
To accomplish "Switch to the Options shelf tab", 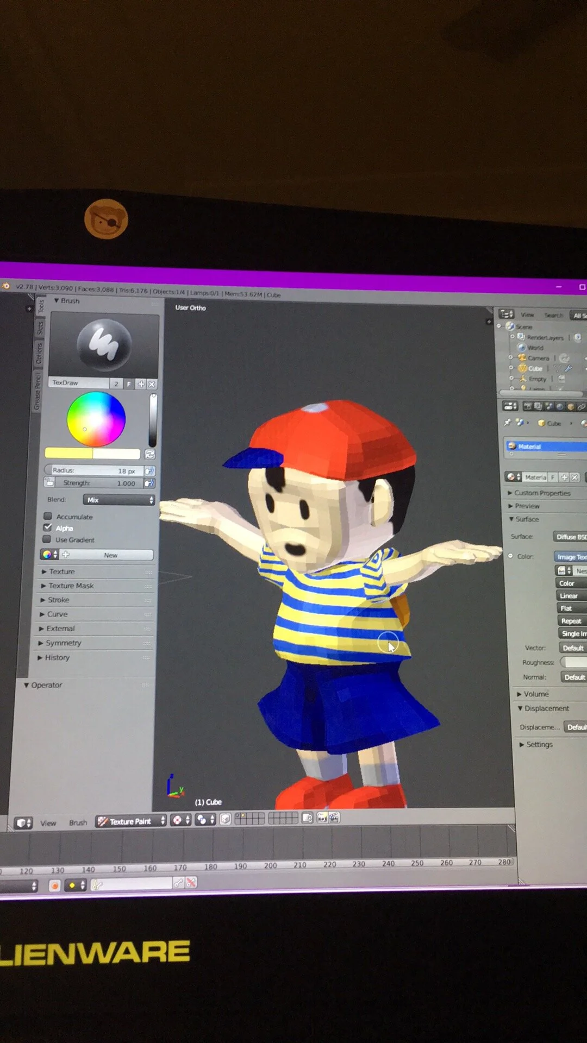I will pos(39,354).
